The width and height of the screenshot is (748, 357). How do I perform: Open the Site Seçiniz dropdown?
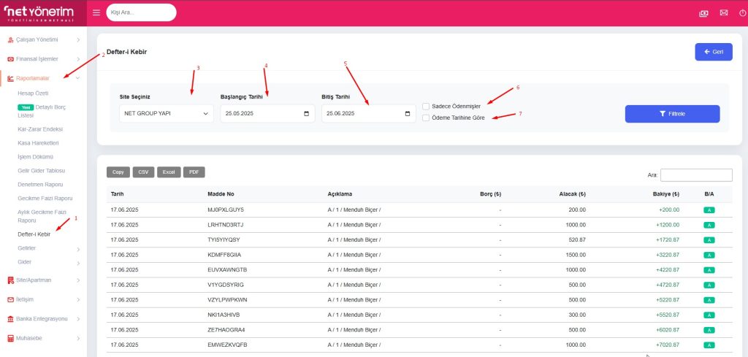point(166,114)
